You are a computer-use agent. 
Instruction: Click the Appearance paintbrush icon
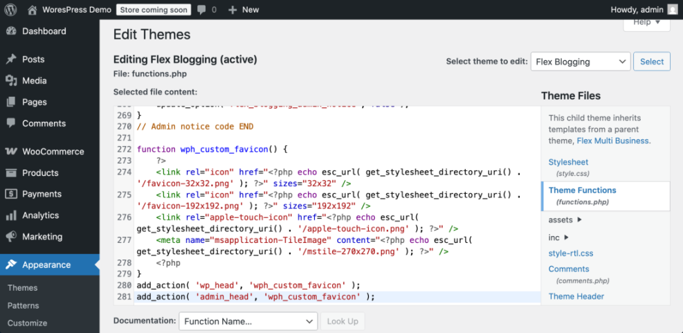point(11,264)
